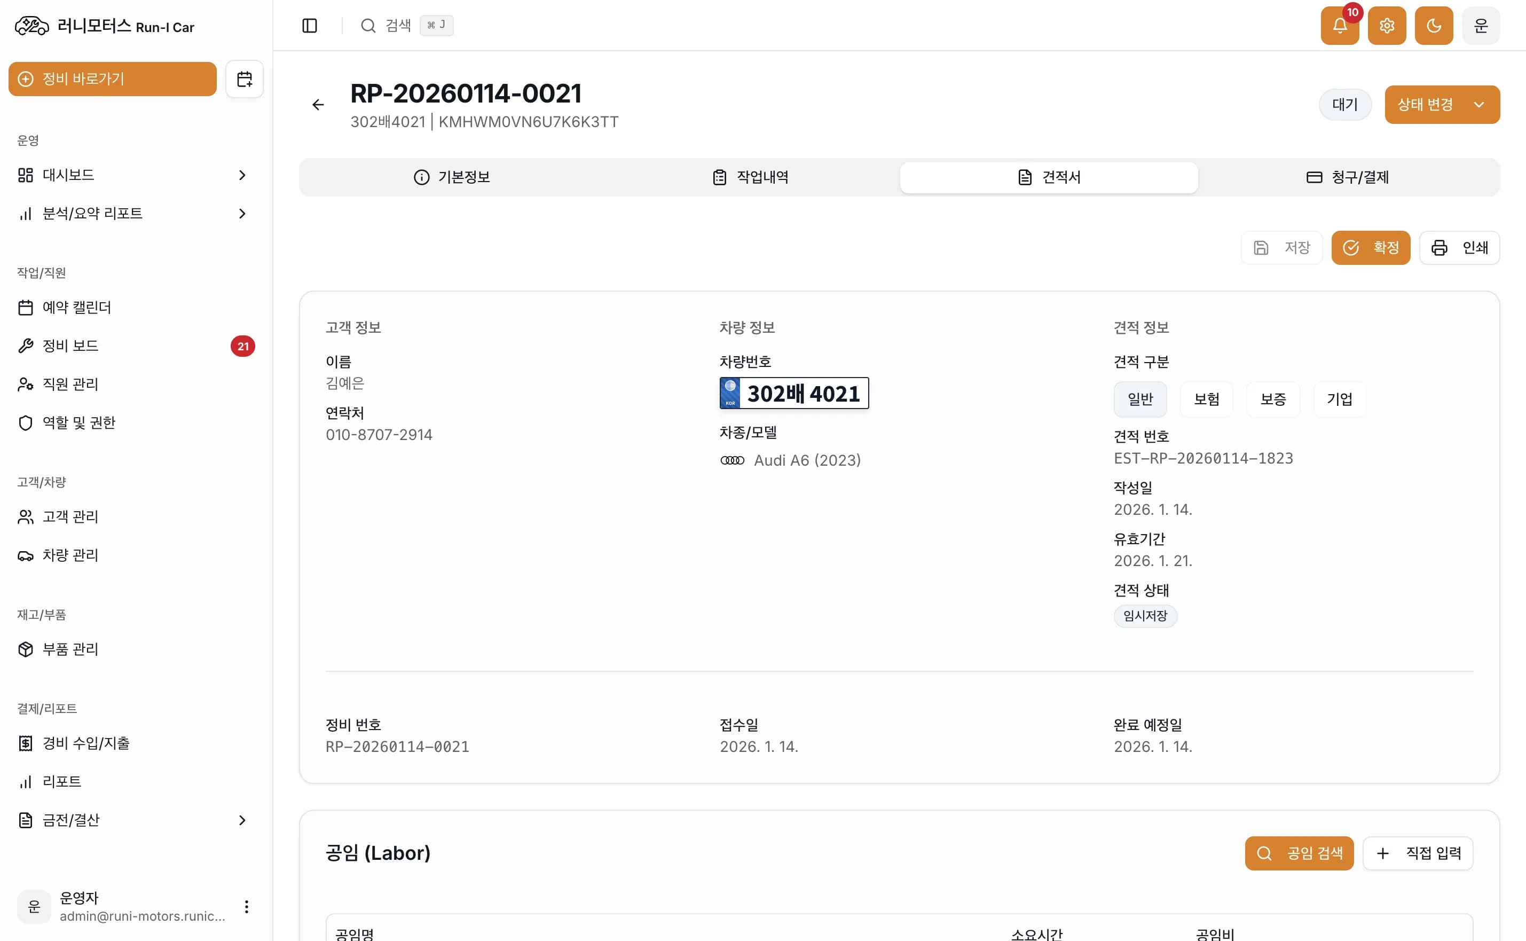This screenshot has width=1526, height=941.
Task: Click the 확정 confirm button
Action: tap(1370, 248)
